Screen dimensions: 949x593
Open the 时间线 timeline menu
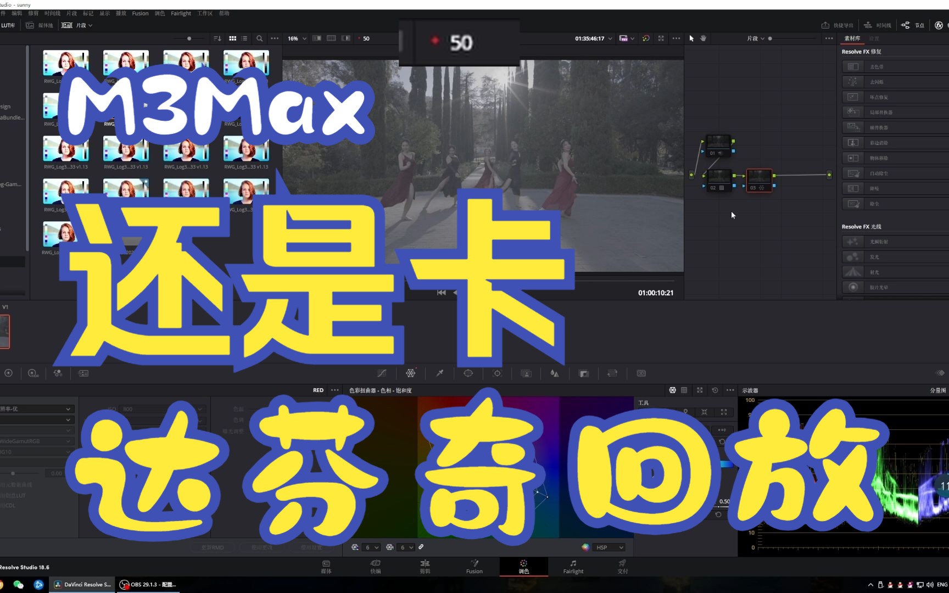(x=52, y=13)
